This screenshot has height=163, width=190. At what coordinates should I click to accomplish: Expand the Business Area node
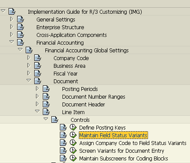[29, 65]
